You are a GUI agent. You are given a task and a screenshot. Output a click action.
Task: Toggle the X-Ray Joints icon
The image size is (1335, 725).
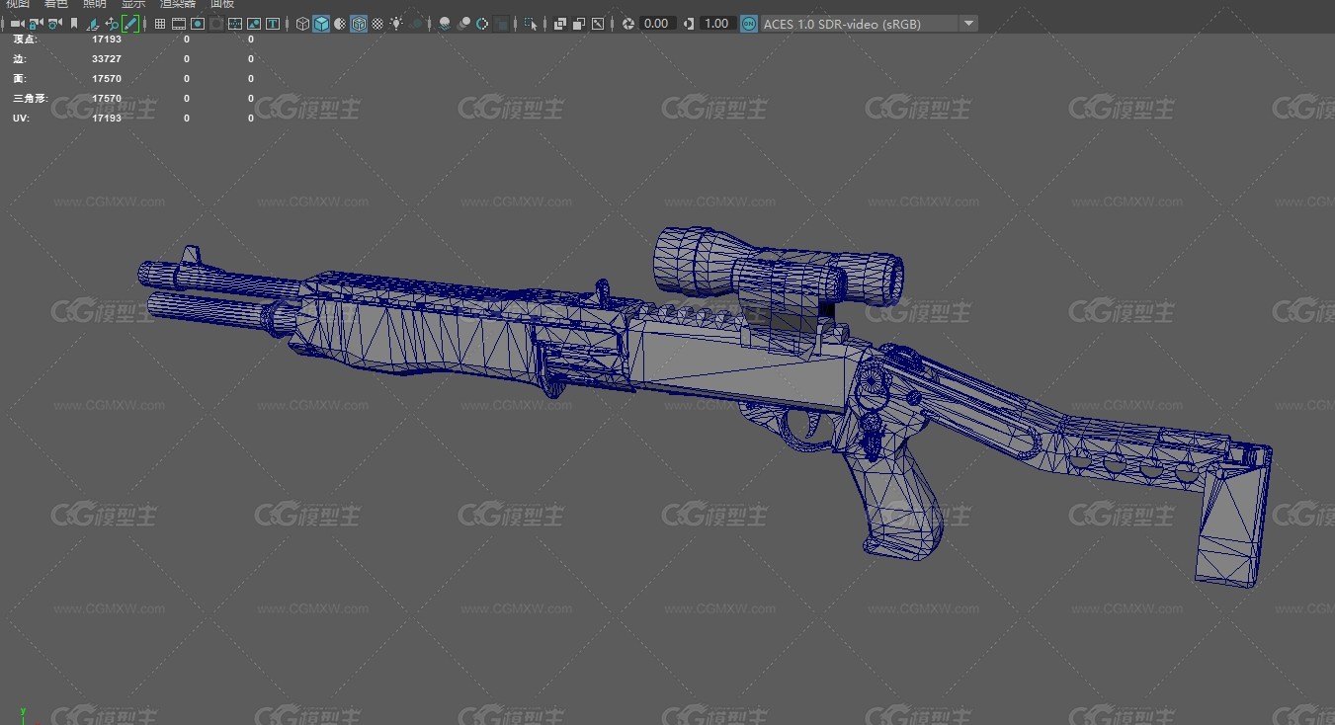click(598, 24)
